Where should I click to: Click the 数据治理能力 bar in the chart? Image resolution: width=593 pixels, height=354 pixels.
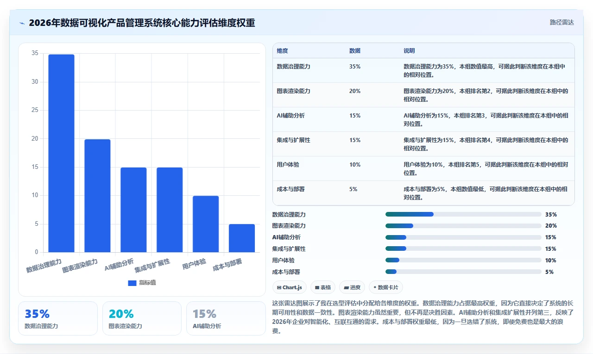61,153
